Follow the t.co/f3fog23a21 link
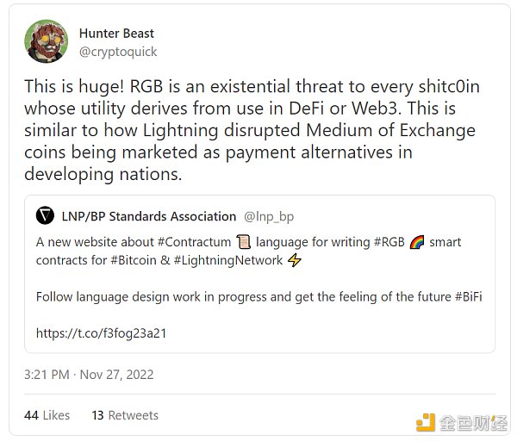The height and width of the screenshot is (441, 517). tap(101, 332)
